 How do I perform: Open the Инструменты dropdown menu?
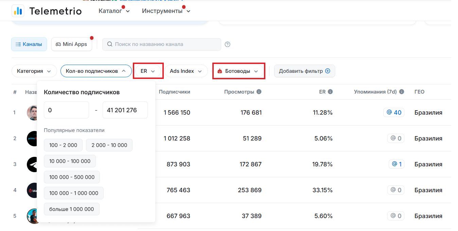point(166,11)
